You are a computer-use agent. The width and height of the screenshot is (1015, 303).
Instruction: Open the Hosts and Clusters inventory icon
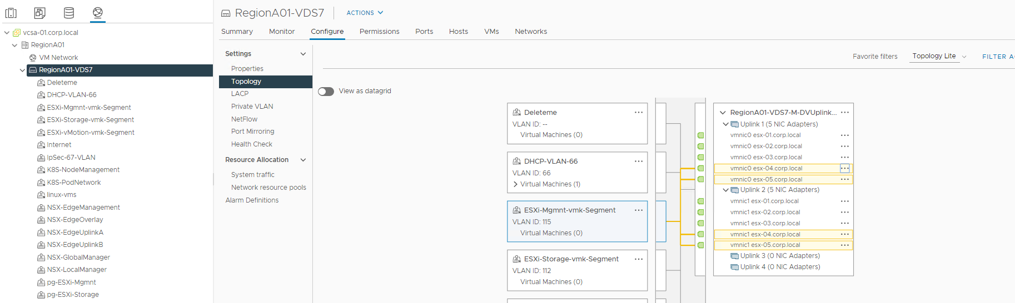(11, 13)
